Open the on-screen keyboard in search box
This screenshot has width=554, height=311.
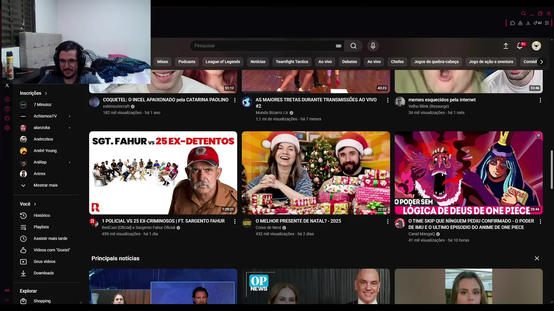(x=338, y=46)
